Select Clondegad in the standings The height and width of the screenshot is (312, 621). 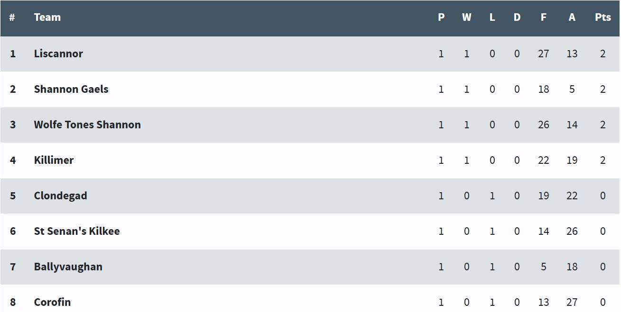(x=60, y=196)
